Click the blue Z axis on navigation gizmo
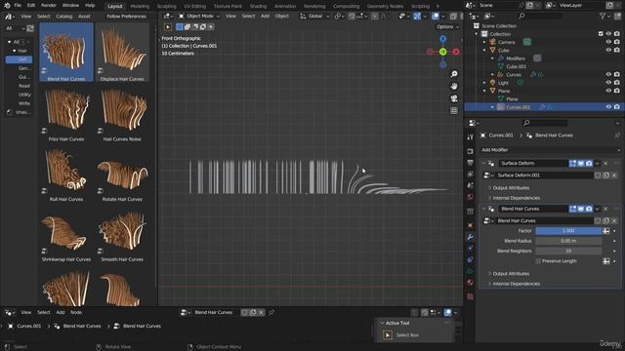This screenshot has height=351, width=625. click(x=442, y=39)
